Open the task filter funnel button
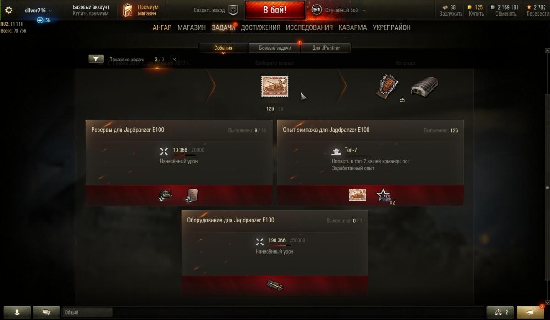Viewport: 550px width, 320px height. 96,59
